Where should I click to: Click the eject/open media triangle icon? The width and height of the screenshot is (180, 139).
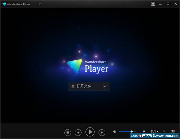pyautogui.click(x=144, y=131)
